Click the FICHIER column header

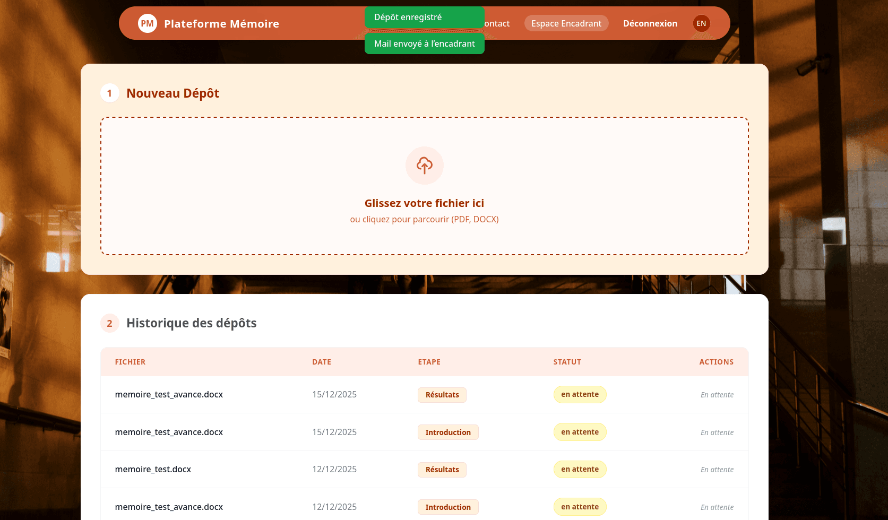tap(130, 362)
